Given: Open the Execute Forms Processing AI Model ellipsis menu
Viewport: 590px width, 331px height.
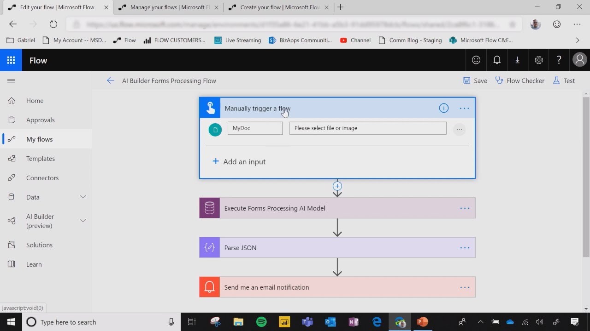Looking at the screenshot, I should tap(465, 208).
